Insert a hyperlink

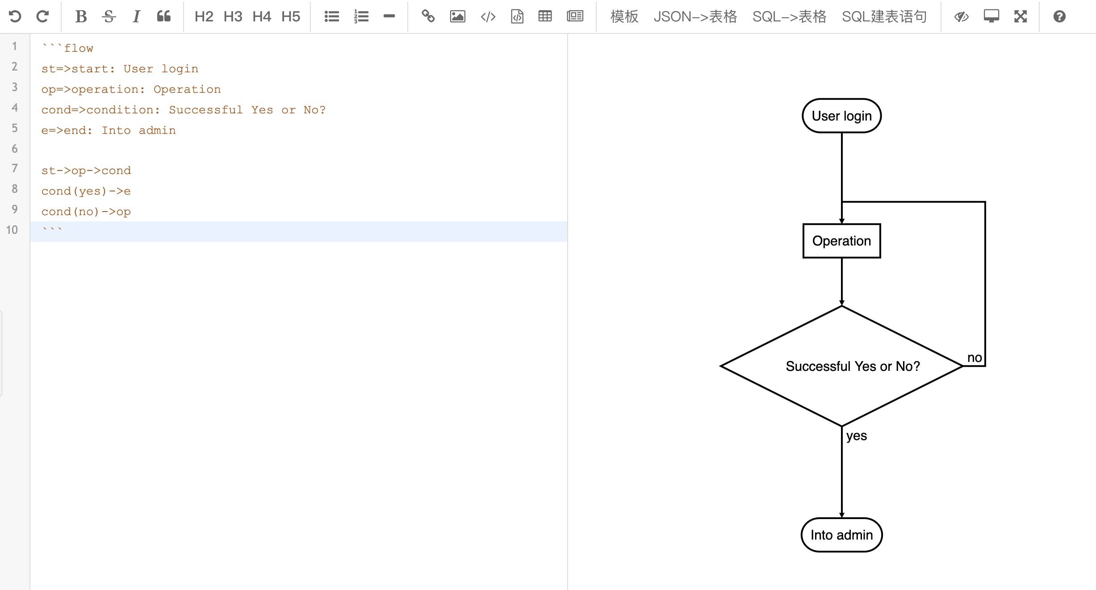pos(428,17)
